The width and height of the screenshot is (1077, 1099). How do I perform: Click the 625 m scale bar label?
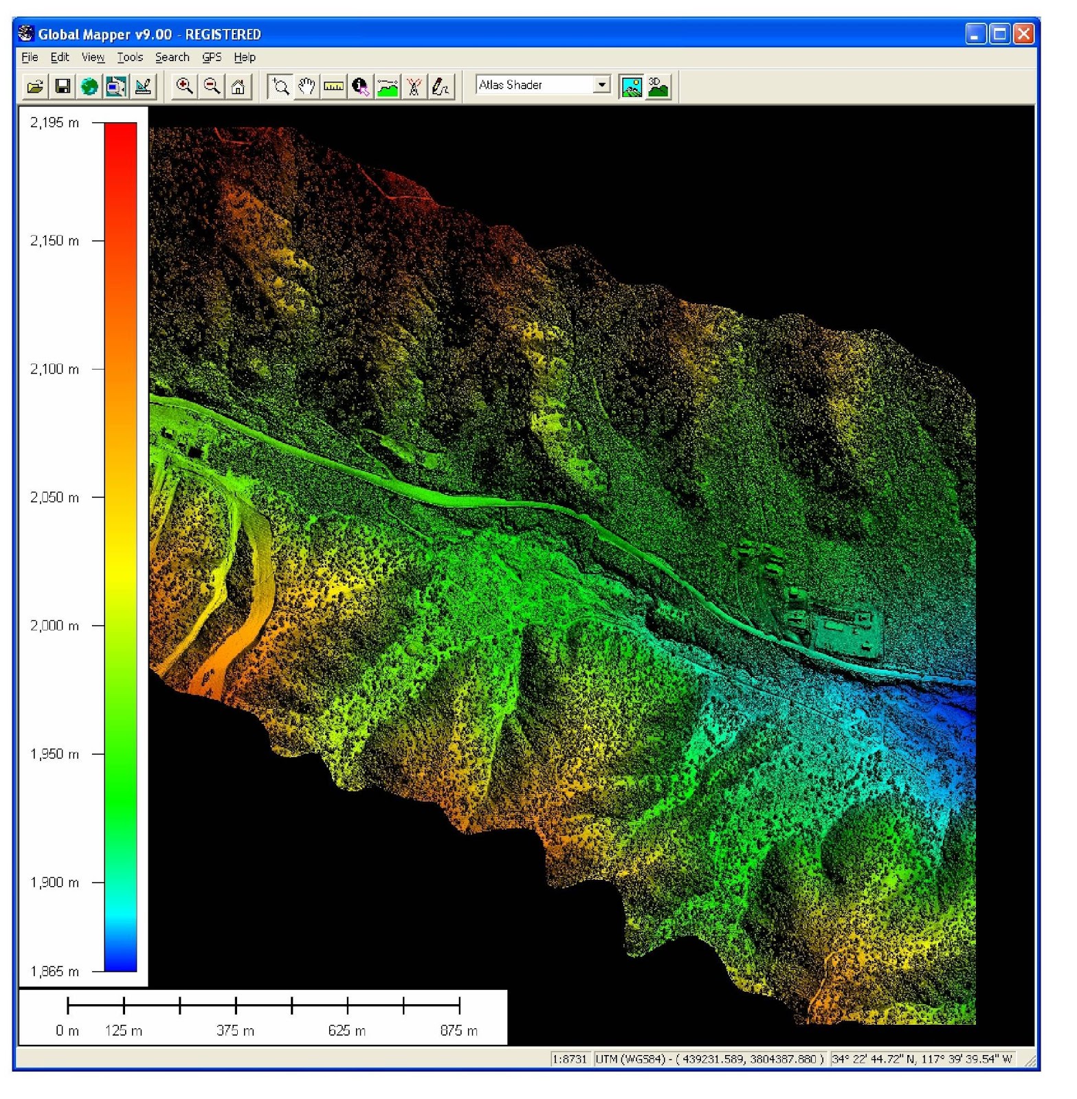(x=347, y=1031)
